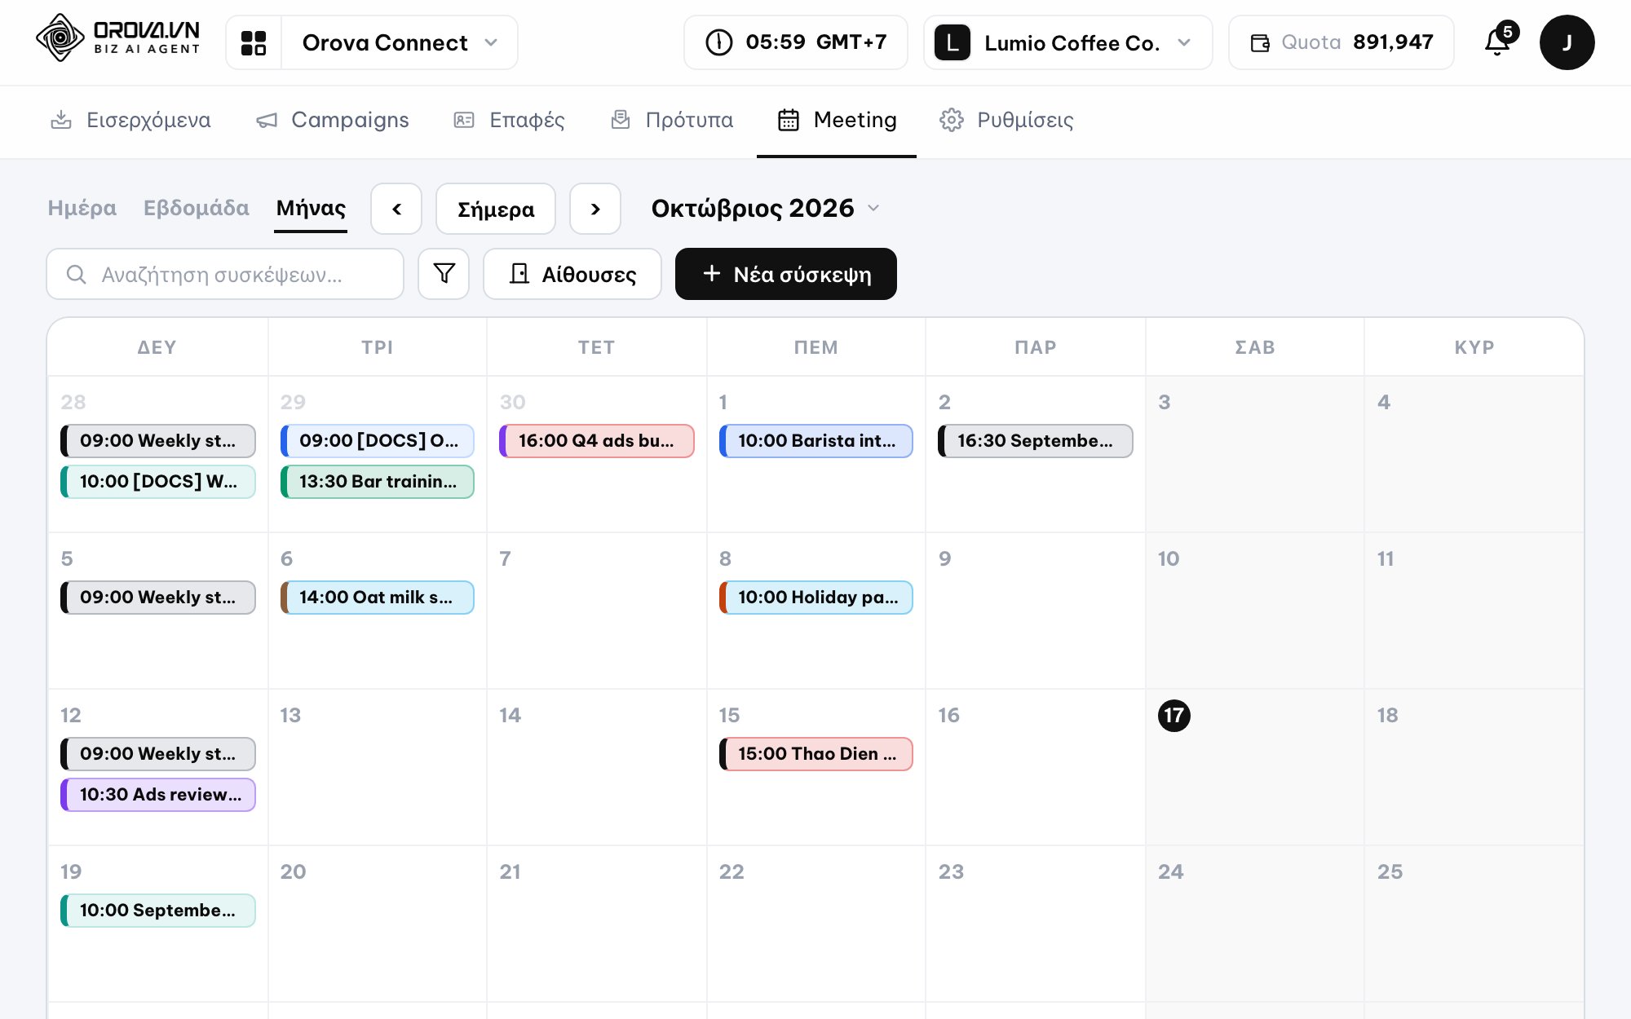
Task: Select today's date 17
Action: (x=1174, y=716)
